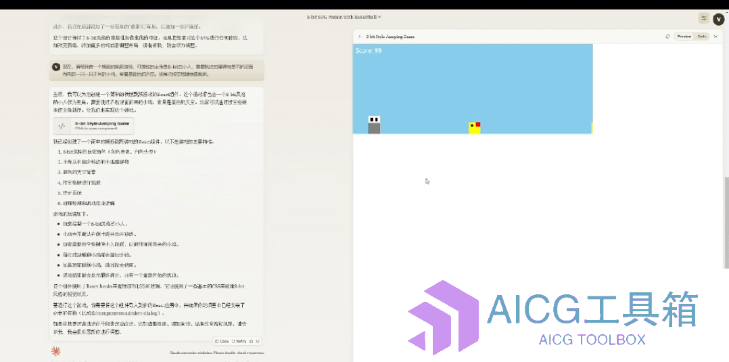This screenshot has width=729, height=362.
Task: Open the user avatar V menu
Action: point(719,20)
